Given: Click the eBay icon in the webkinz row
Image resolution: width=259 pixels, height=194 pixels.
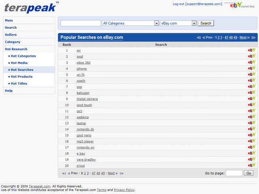Looking at the screenshot, I should pyautogui.click(x=252, y=117).
